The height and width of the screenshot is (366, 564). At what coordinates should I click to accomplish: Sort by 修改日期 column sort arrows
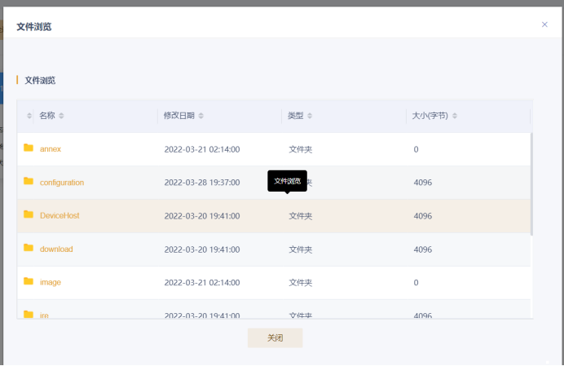(x=201, y=116)
